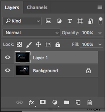
Task: Create a new group folder
Action: pyautogui.click(x=66, y=102)
